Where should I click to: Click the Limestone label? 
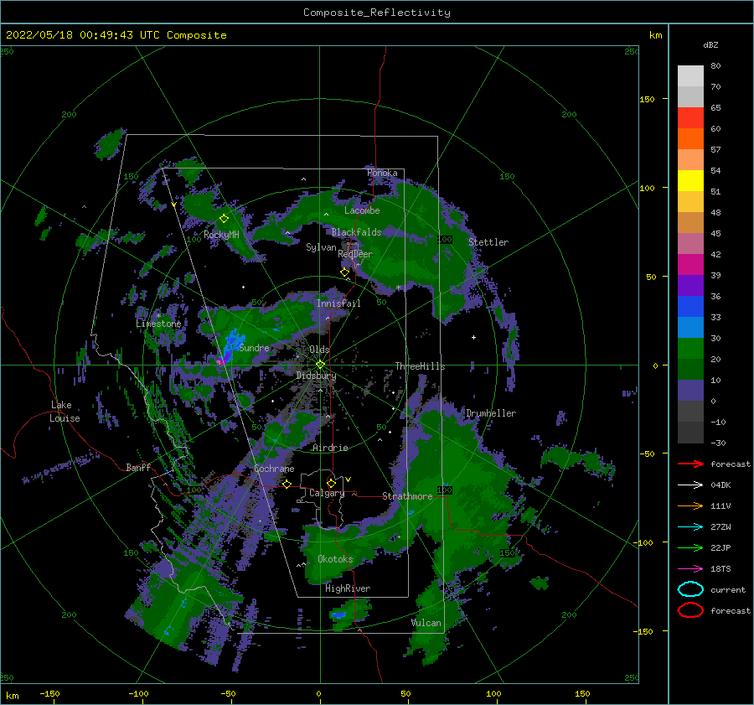coord(158,324)
